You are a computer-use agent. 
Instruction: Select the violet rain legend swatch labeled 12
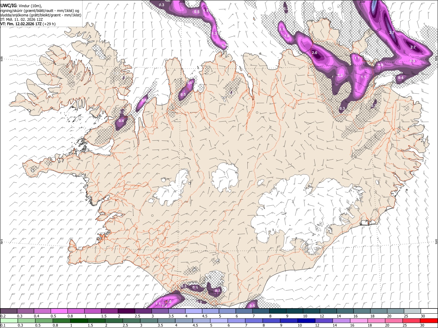(x=324, y=320)
